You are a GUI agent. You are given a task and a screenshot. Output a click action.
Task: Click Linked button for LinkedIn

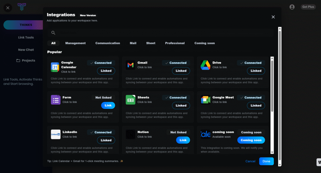click(x=106, y=140)
